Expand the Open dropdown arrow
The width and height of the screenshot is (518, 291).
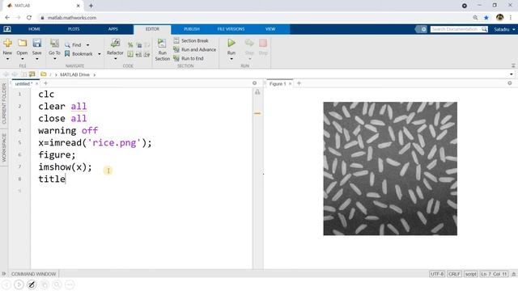click(x=22, y=59)
